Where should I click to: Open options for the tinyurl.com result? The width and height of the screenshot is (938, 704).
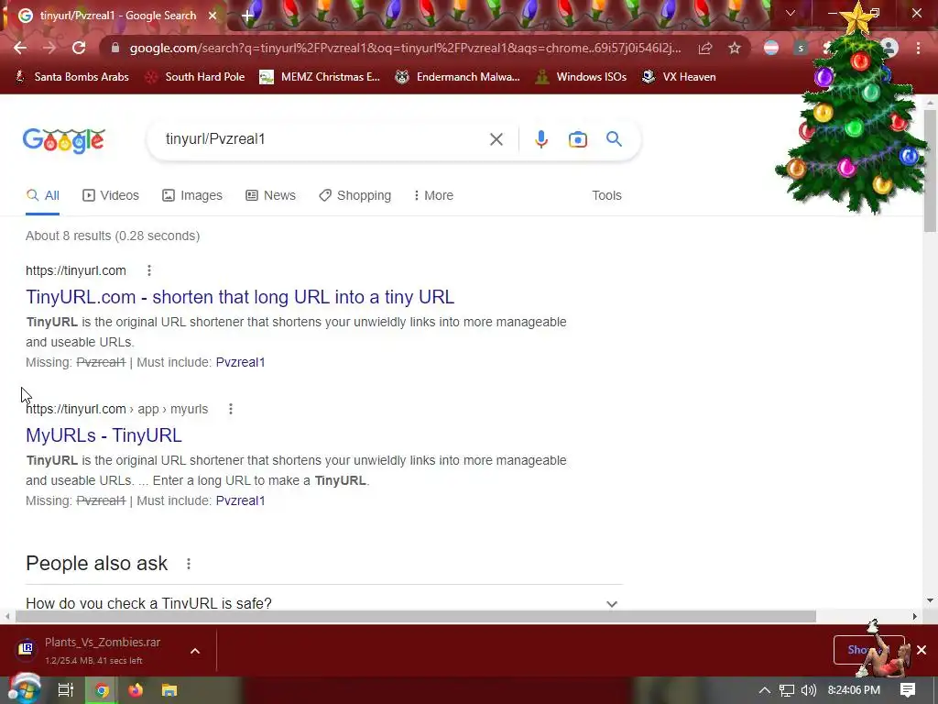tap(149, 270)
